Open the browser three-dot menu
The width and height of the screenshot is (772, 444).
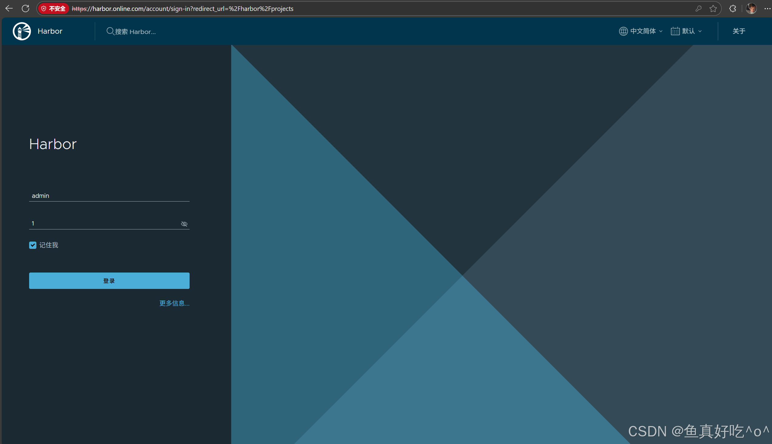[768, 8]
